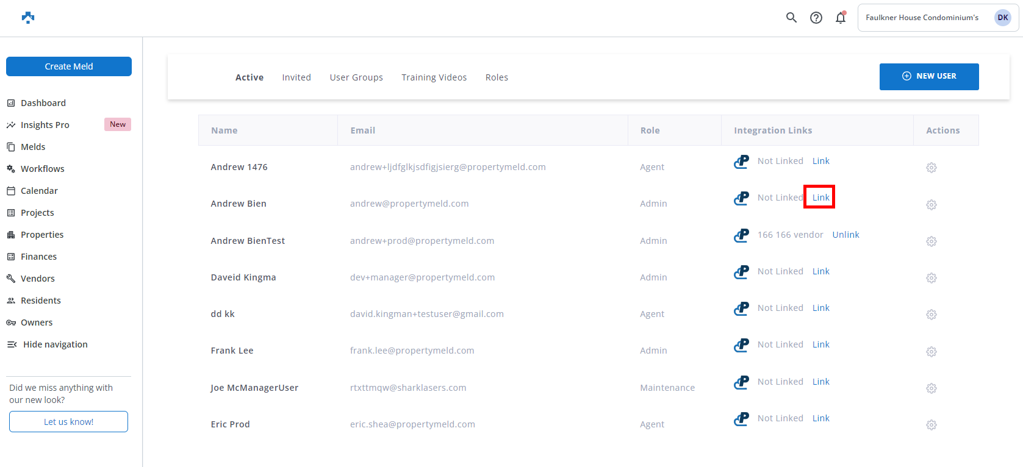1023x467 pixels.
Task: Open Insights Pro in the sidebar
Action: pyautogui.click(x=45, y=125)
